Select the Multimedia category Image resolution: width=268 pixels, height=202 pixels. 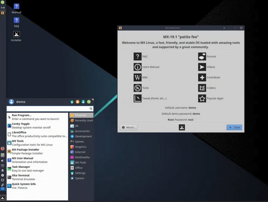point(81,157)
